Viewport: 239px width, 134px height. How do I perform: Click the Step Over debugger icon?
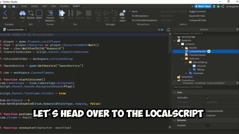[106, 13]
